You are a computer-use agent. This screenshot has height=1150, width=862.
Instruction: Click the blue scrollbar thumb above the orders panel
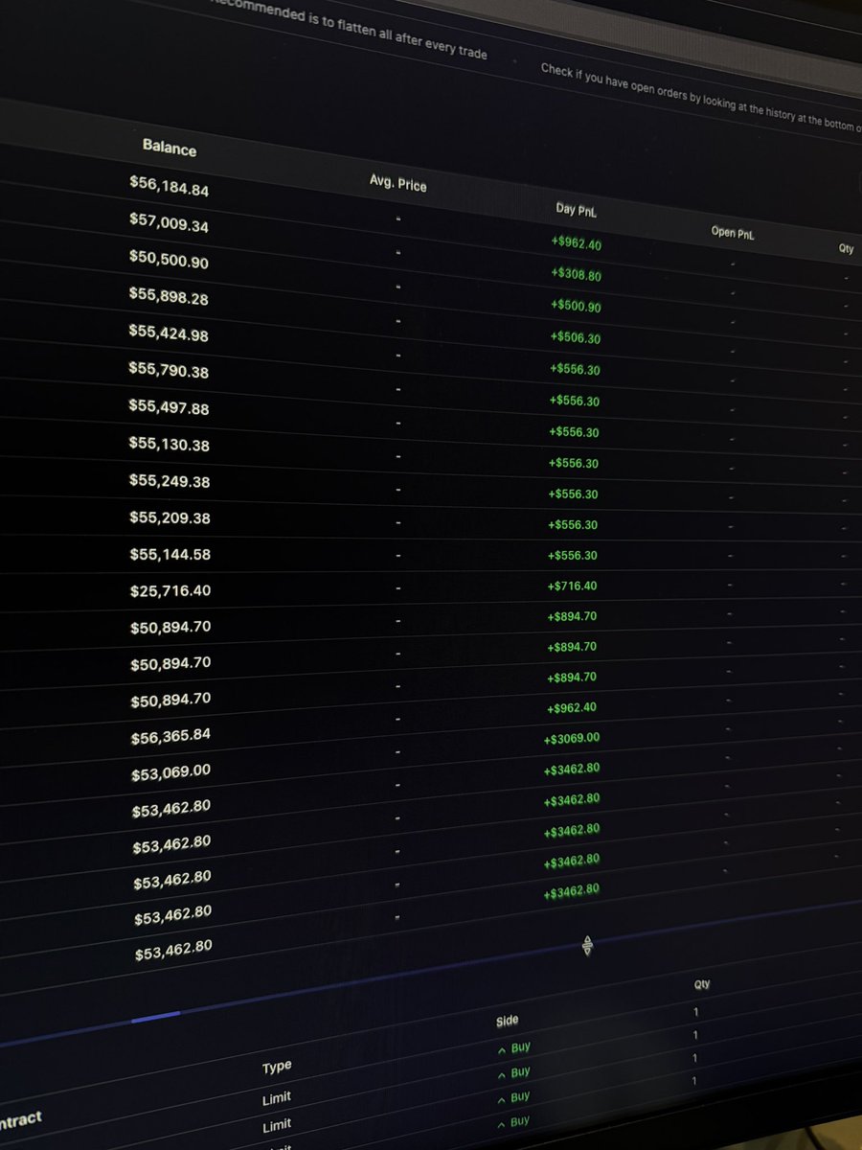[155, 1017]
